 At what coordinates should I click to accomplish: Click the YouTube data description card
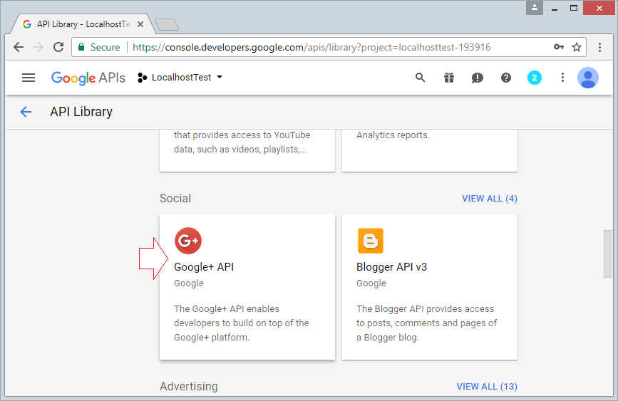(x=247, y=151)
